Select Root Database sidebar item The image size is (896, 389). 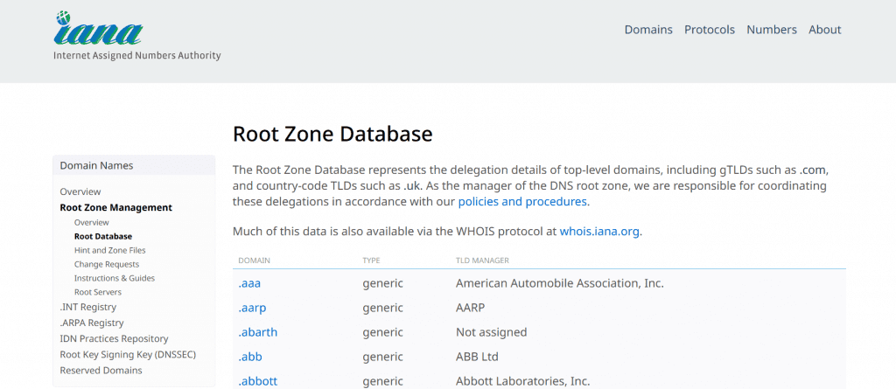[x=103, y=236]
